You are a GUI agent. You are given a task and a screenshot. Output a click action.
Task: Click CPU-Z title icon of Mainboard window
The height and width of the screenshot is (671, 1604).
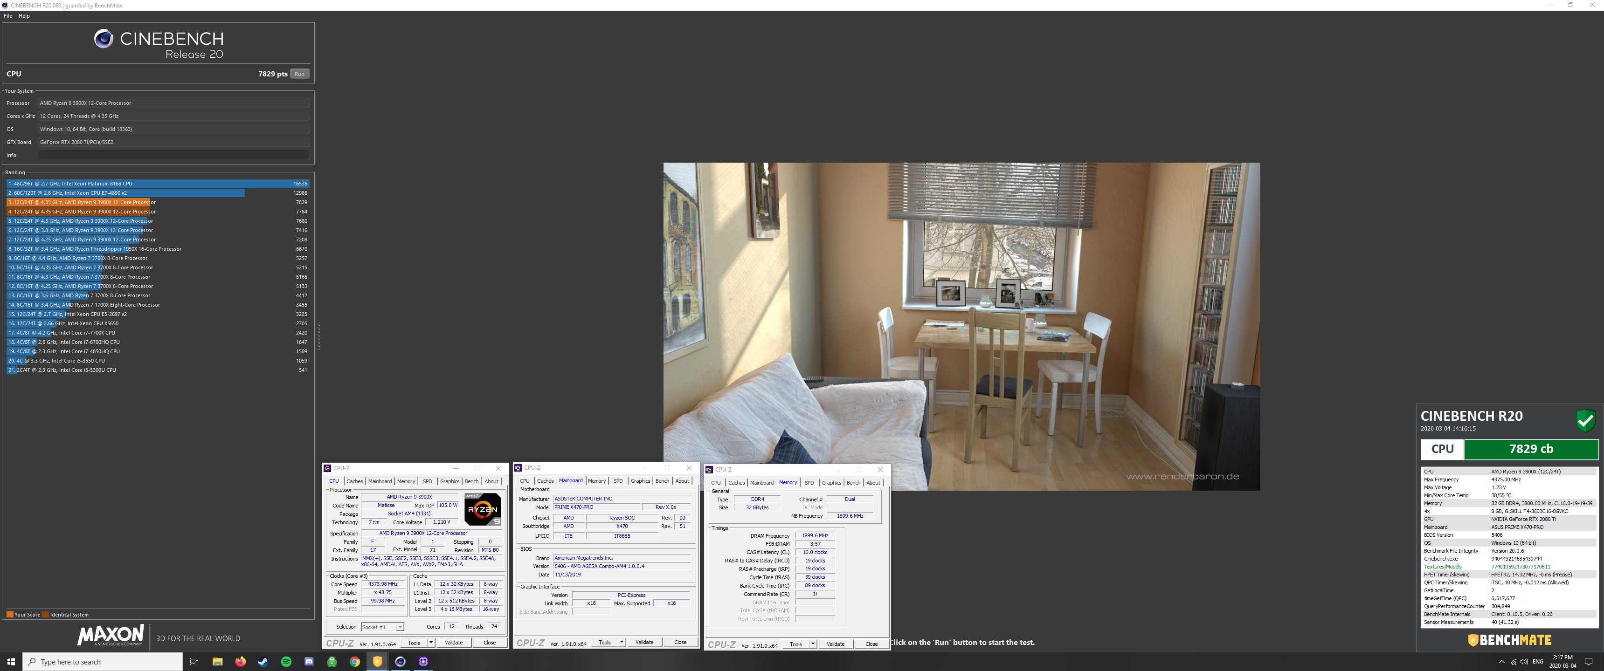518,468
